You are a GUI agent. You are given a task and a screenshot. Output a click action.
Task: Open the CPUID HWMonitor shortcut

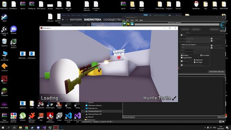tap(50, 117)
